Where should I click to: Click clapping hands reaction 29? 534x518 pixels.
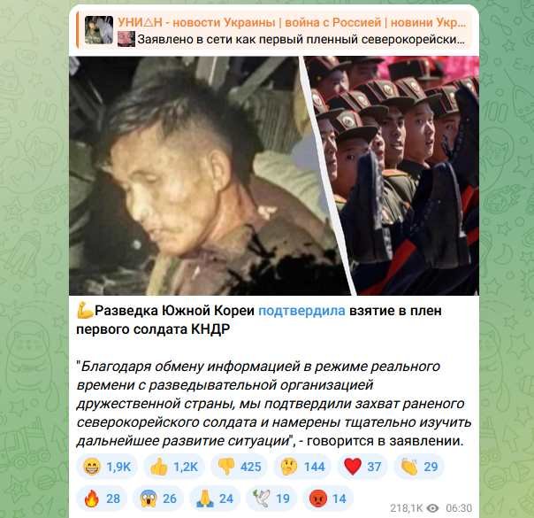click(x=419, y=467)
